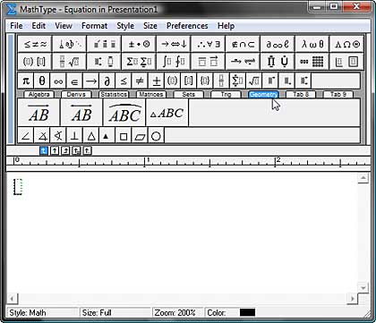
Task: Insert less-than-or-equal symbol from small bar
Action: [123, 81]
